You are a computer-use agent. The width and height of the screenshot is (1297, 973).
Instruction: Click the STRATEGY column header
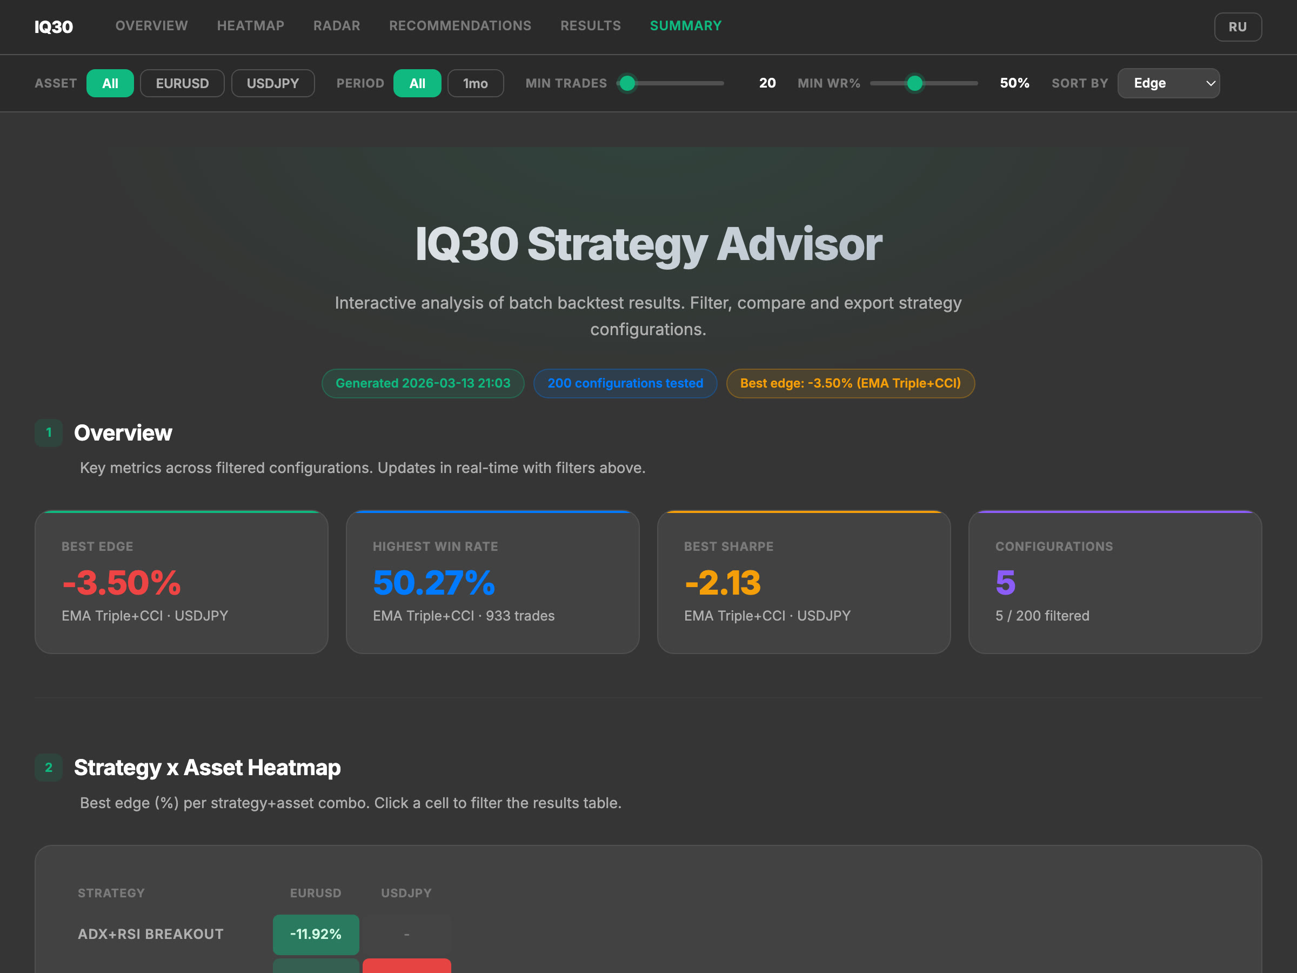click(111, 893)
